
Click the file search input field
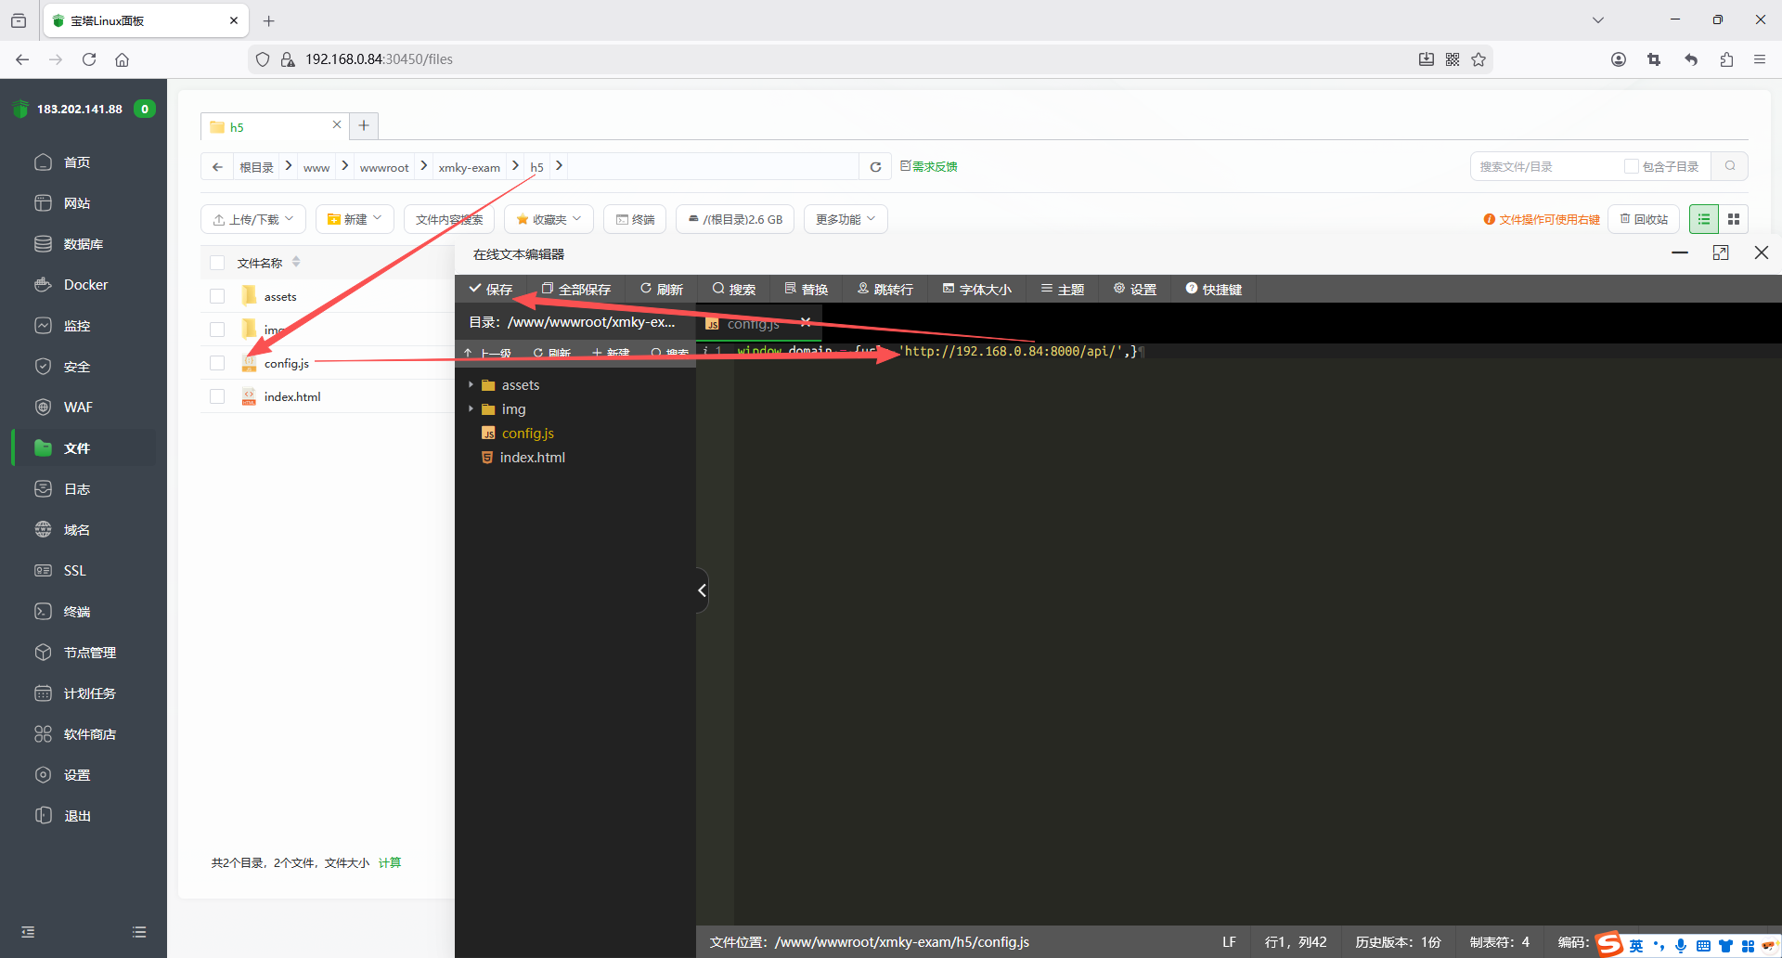pyautogui.click(x=1545, y=166)
